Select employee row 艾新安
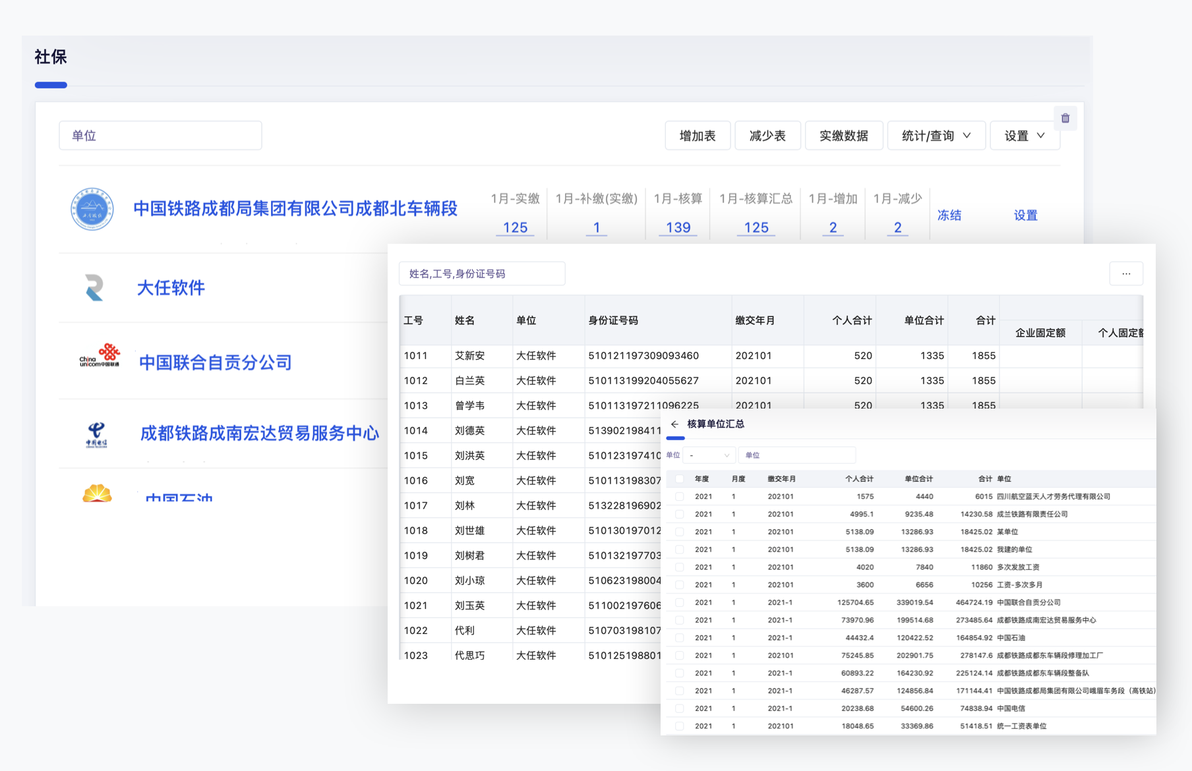The image size is (1192, 771). pos(771,356)
